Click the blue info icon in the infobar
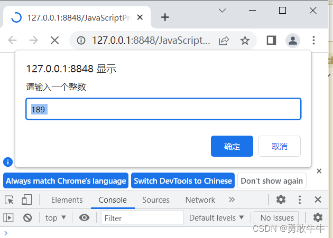The height and width of the screenshot is (238, 333). click(x=8, y=163)
